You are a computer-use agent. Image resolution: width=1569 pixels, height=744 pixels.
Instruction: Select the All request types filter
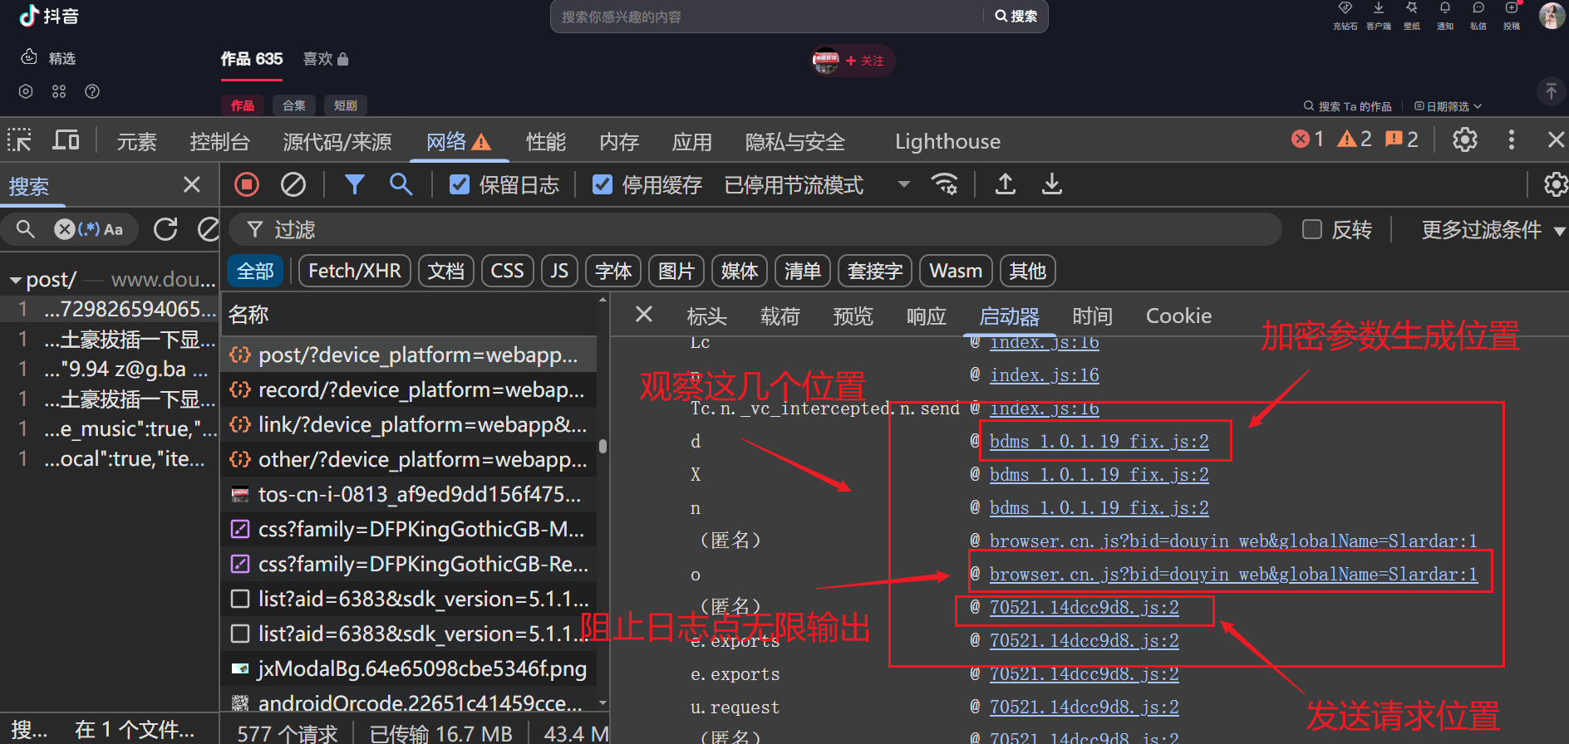[255, 271]
